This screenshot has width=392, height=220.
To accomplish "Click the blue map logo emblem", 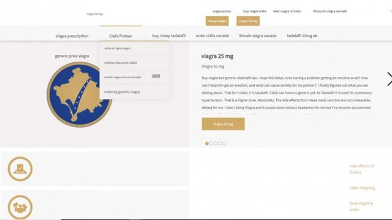I will pyautogui.click(x=79, y=95).
